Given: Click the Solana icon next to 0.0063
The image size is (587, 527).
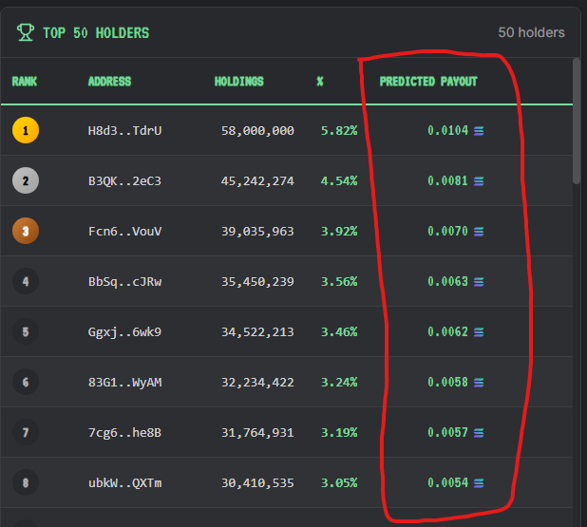Looking at the screenshot, I should (479, 281).
